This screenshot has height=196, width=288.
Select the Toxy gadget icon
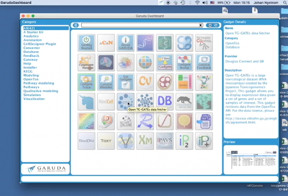point(106,140)
